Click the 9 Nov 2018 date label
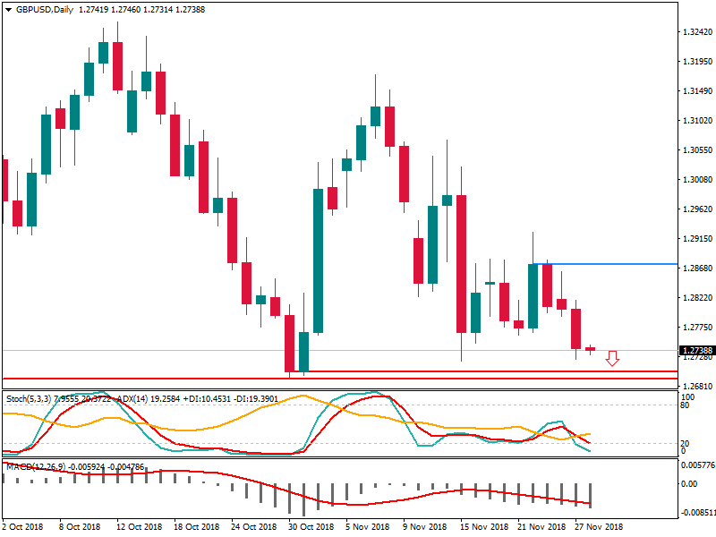716x537 pixels. coord(424,526)
